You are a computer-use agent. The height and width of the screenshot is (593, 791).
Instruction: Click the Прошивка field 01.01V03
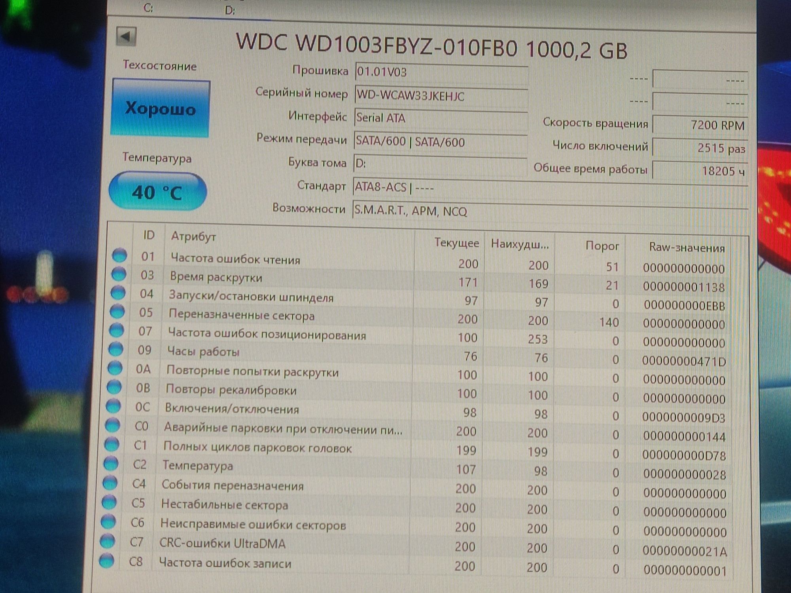(x=441, y=73)
